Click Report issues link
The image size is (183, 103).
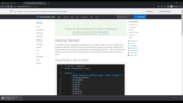coord(134,53)
